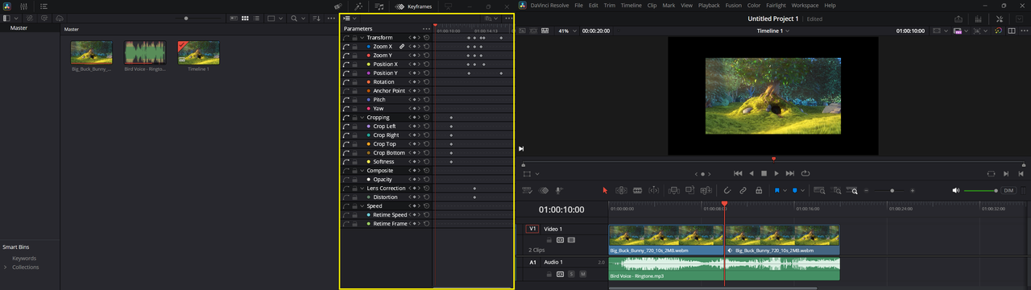Disable the Video 1 track visibility icon

point(571,240)
